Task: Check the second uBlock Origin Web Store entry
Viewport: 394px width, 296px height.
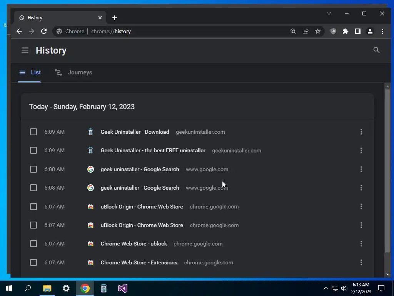Action: click(x=33, y=225)
